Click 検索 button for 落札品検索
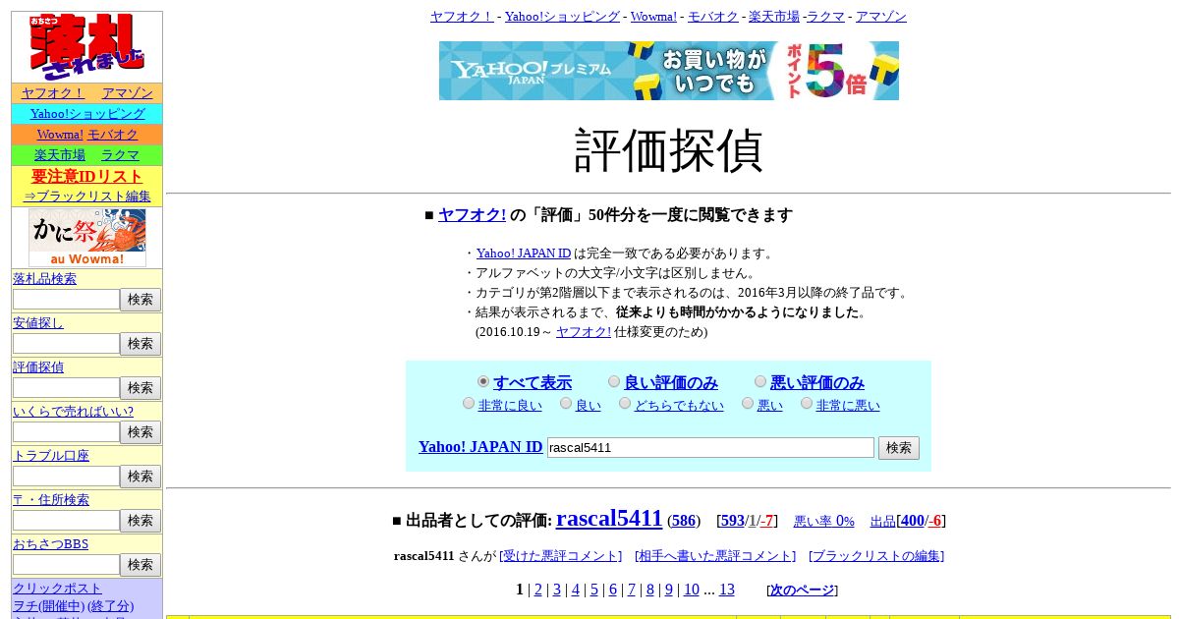 [x=140, y=300]
